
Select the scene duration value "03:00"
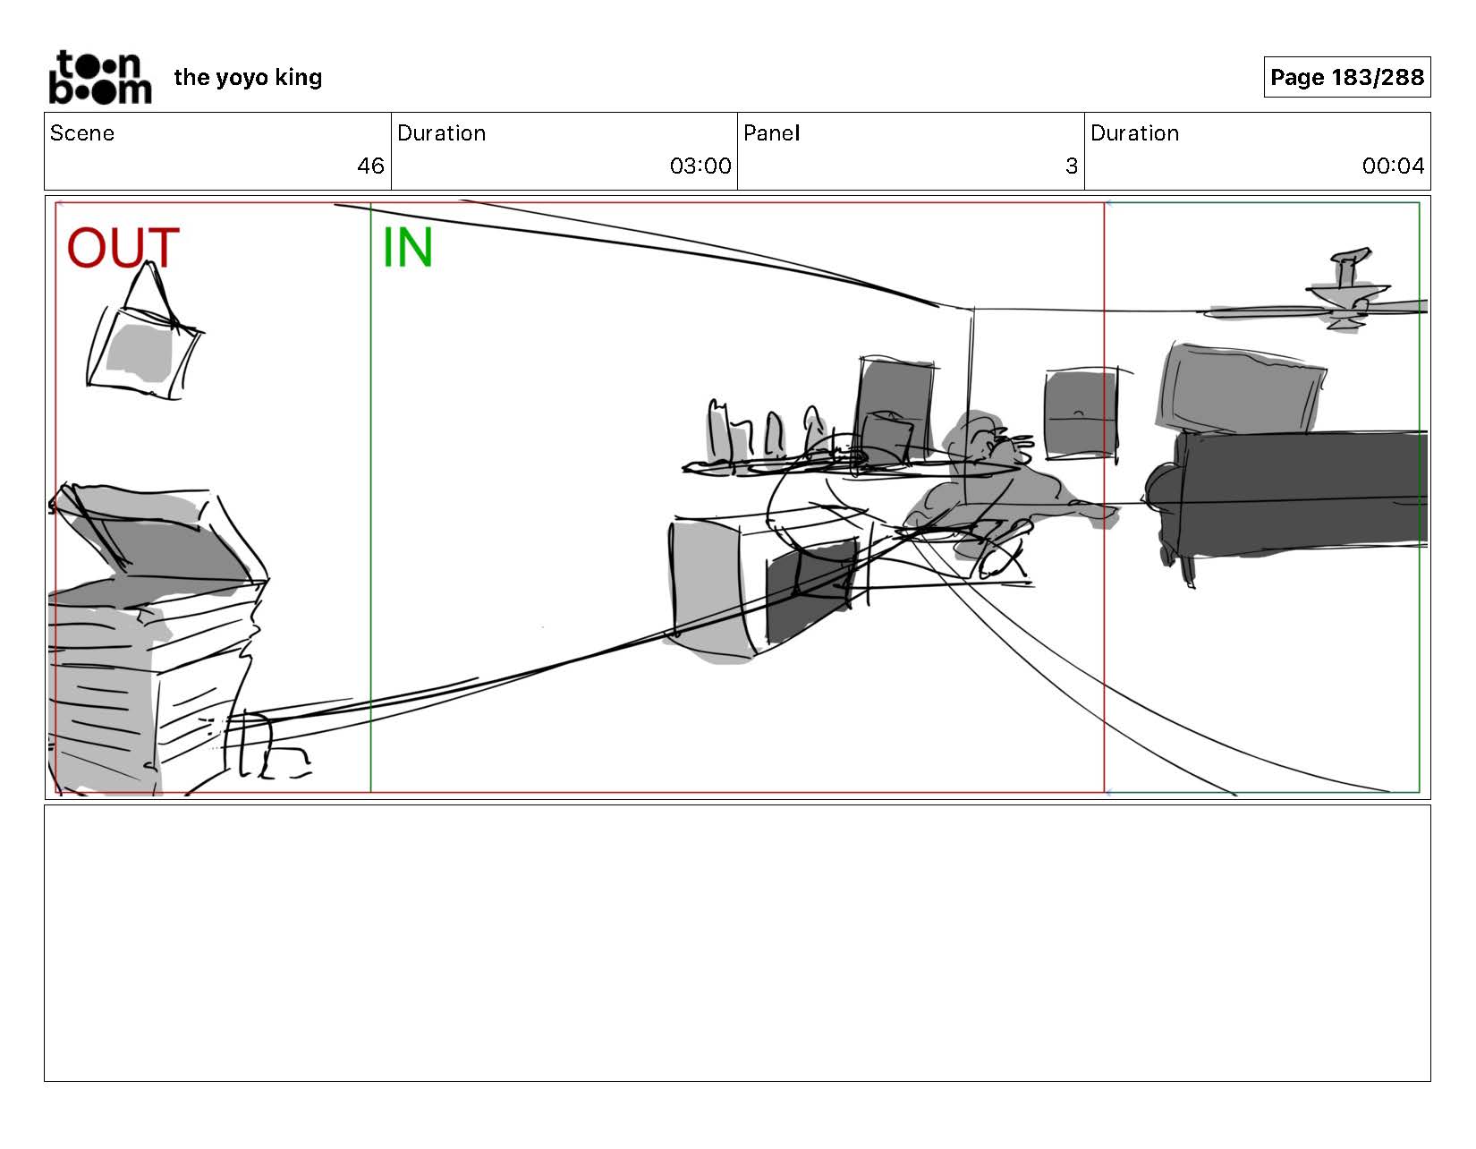coord(700,166)
